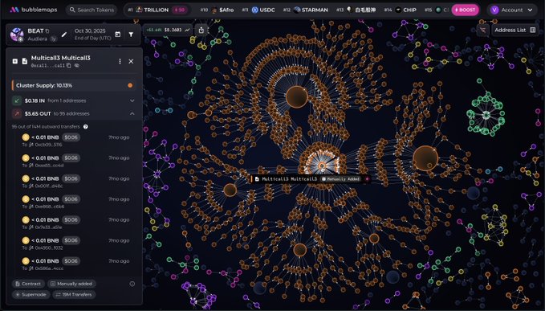Open the calendar date picker icon
The width and height of the screenshot is (545, 311).
tap(117, 34)
